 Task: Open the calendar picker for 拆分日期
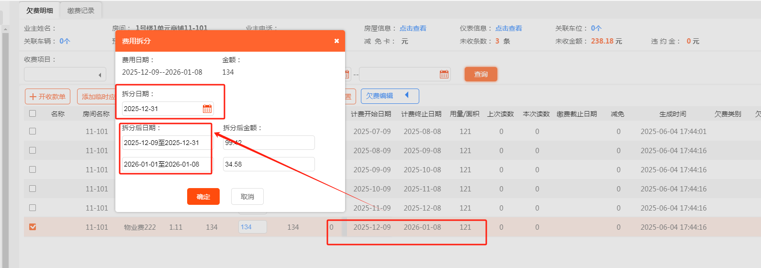pyautogui.click(x=207, y=109)
